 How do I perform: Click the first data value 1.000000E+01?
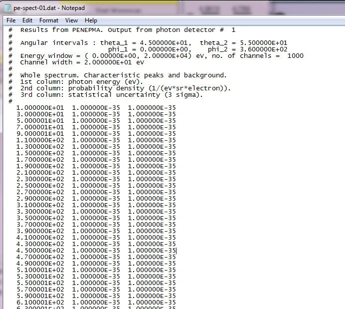pos(40,108)
